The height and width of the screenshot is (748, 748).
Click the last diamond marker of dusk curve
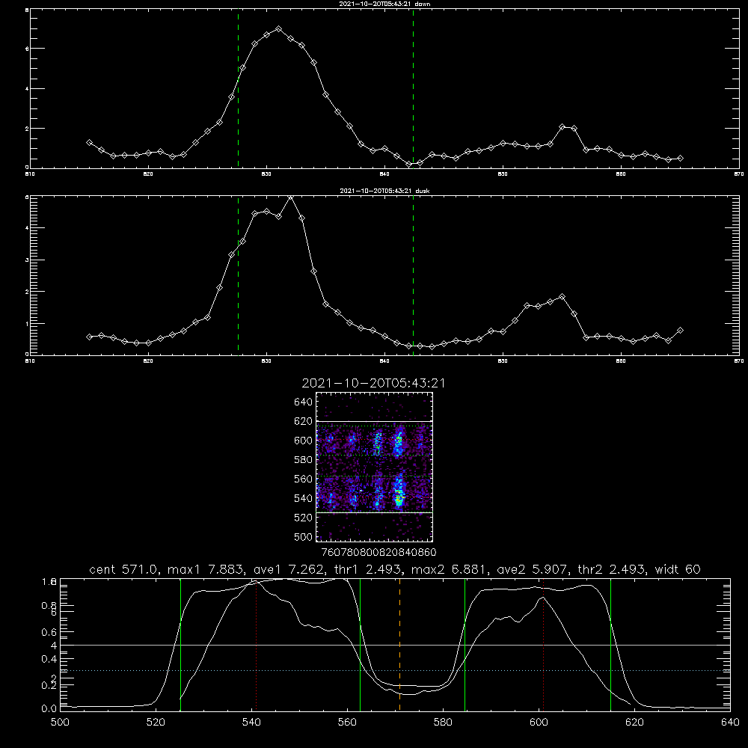(x=680, y=330)
